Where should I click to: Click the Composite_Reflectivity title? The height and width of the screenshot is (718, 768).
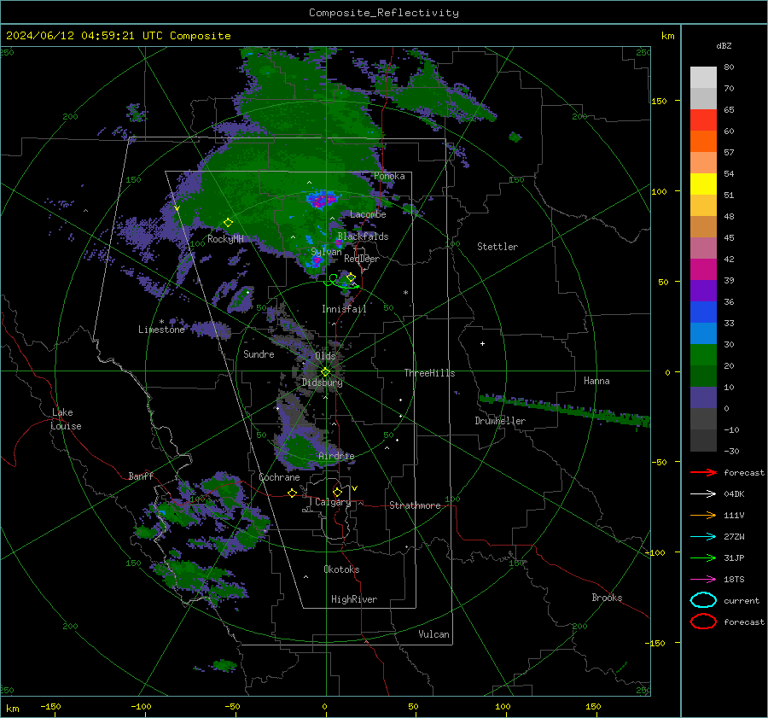tap(383, 13)
